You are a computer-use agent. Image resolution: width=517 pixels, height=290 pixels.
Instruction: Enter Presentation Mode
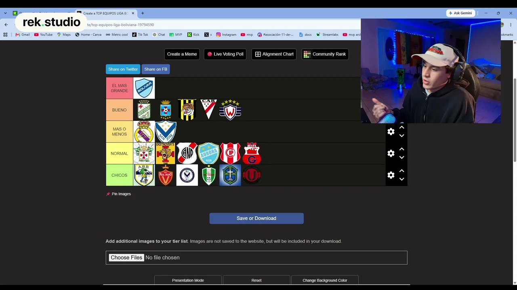[188, 280]
